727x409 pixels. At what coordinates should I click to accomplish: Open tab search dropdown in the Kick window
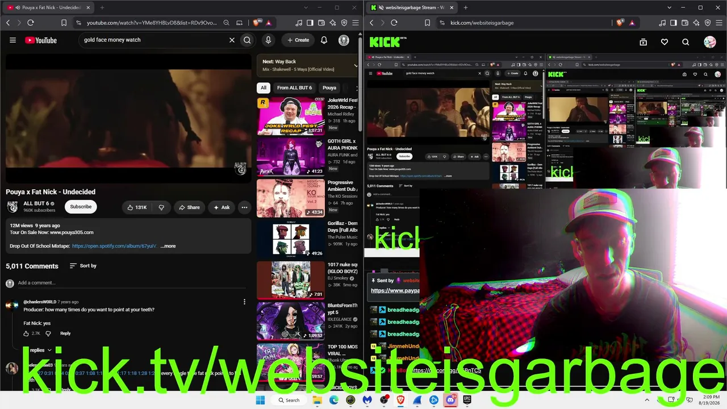point(670,7)
